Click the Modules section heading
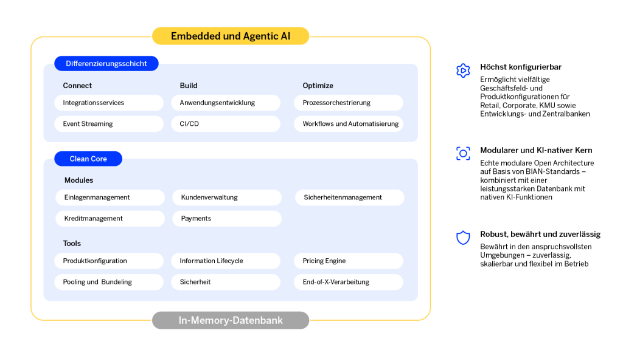 pos(78,180)
